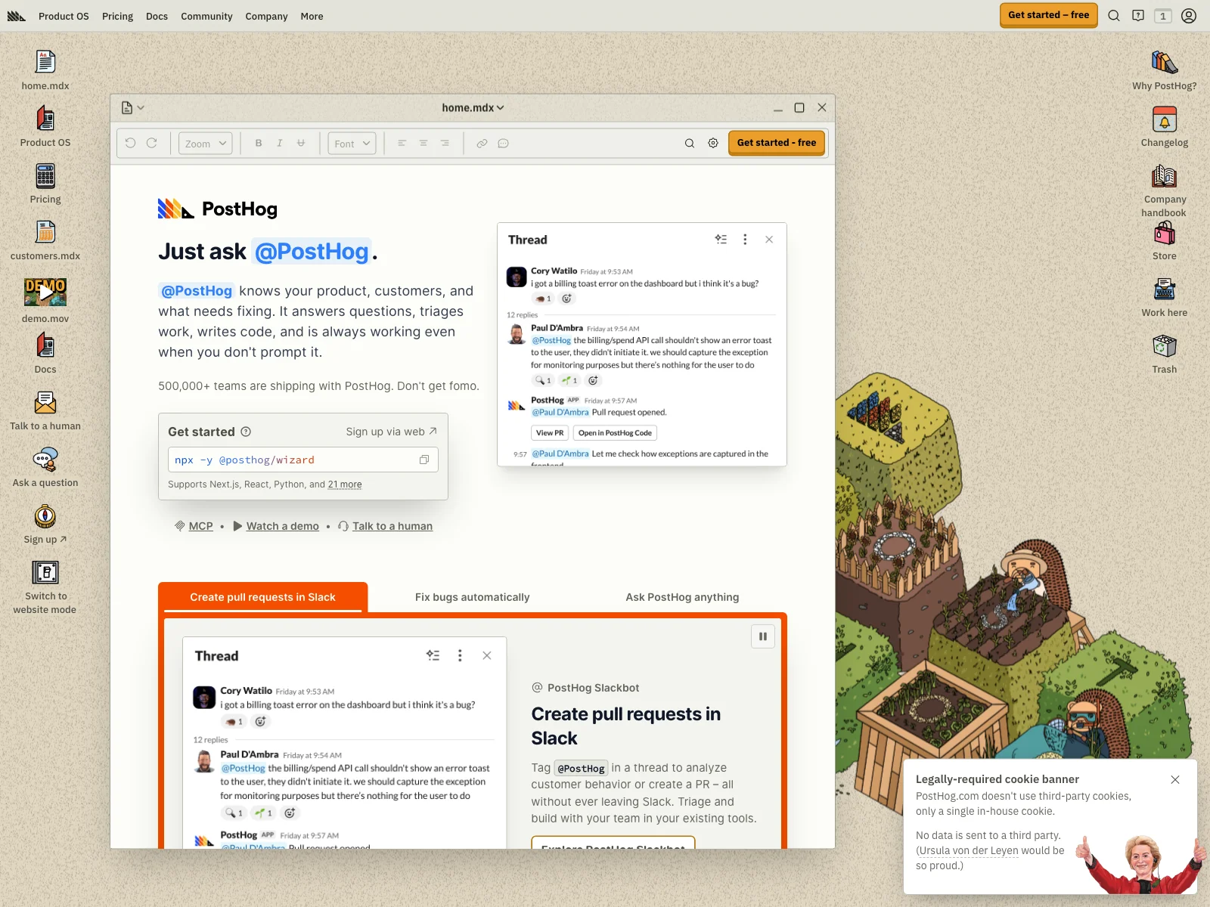Select Fix bugs automatically tab
Image resolution: width=1210 pixels, height=907 pixels.
(x=473, y=597)
